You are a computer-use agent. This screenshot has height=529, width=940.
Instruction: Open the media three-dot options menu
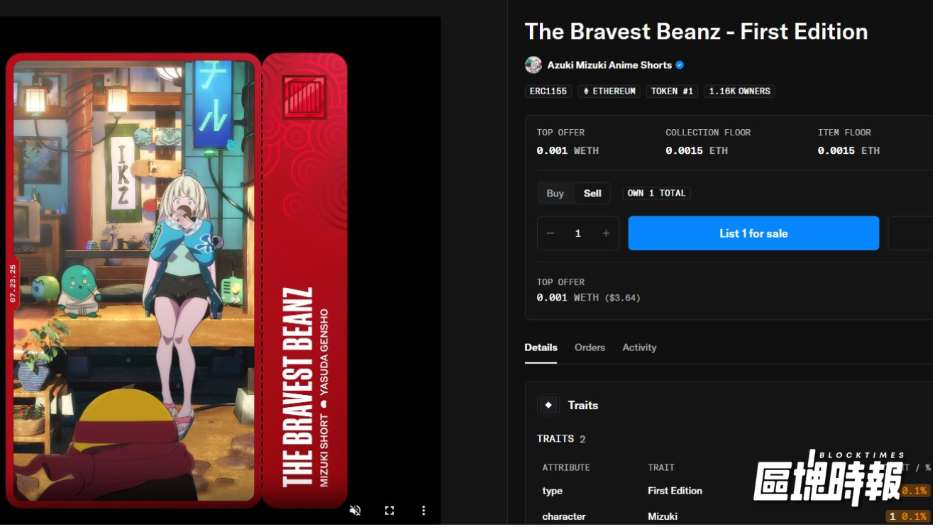coord(424,511)
